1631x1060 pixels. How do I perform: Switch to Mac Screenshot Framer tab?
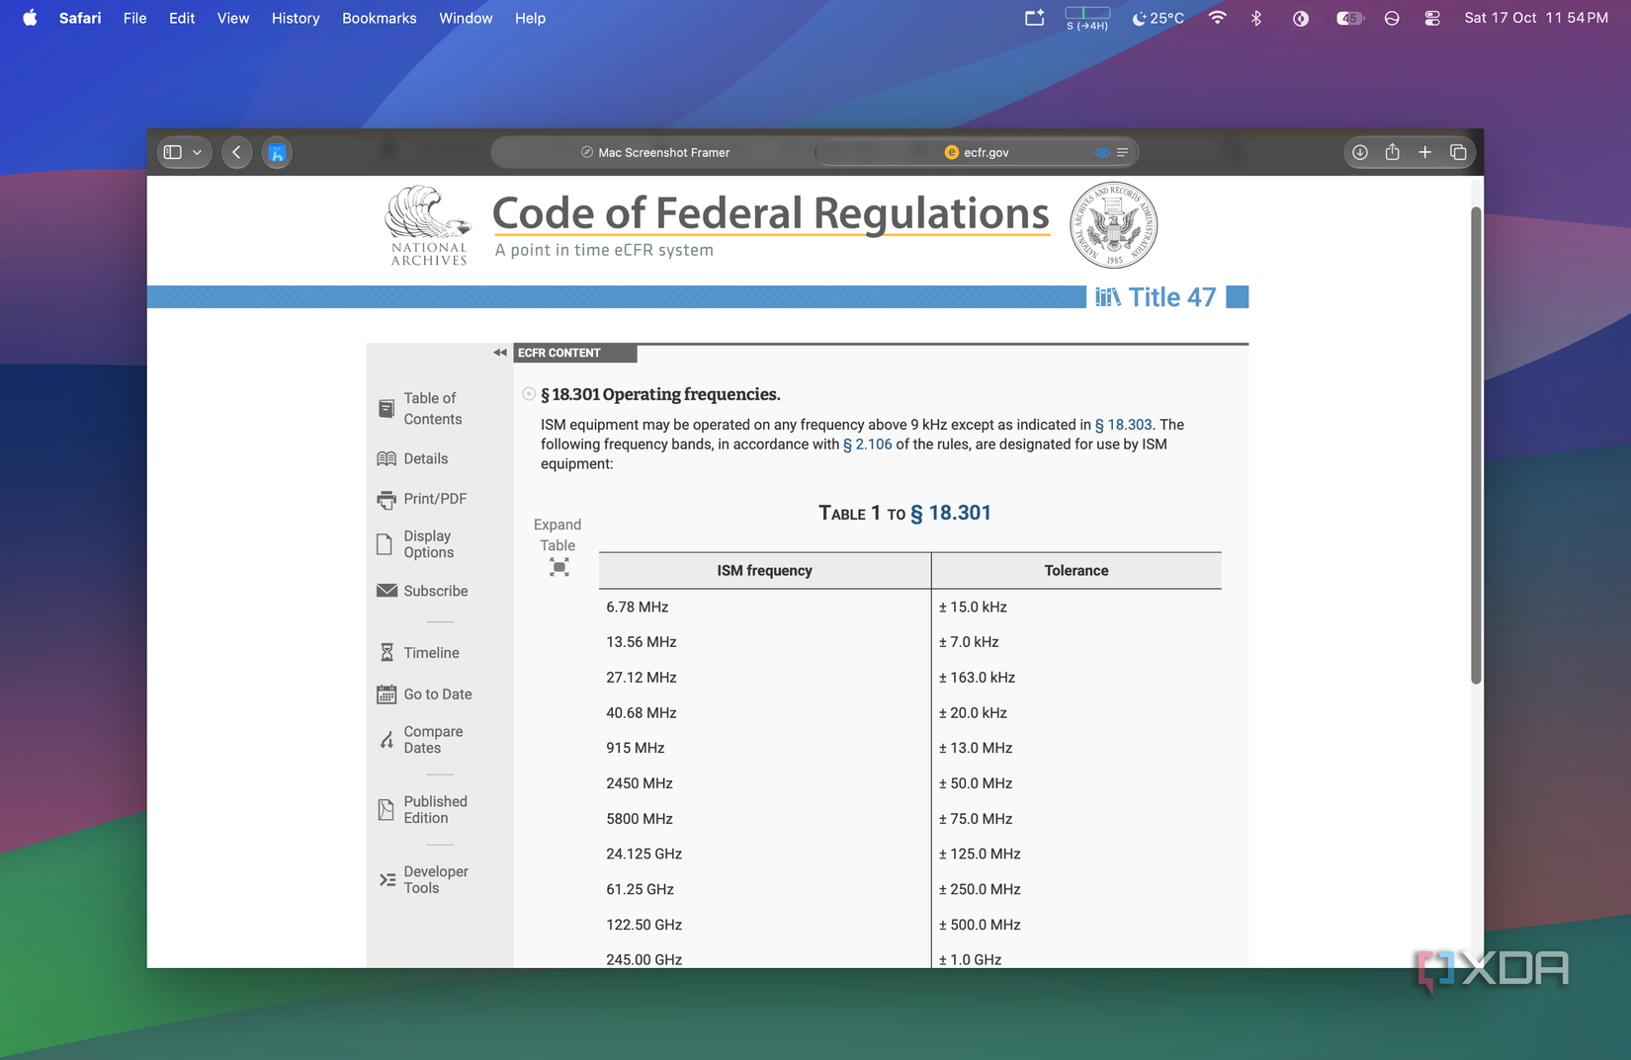pyautogui.click(x=654, y=152)
